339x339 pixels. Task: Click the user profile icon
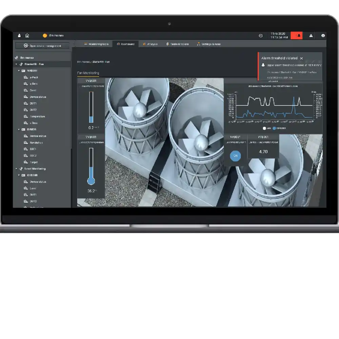tap(19, 36)
